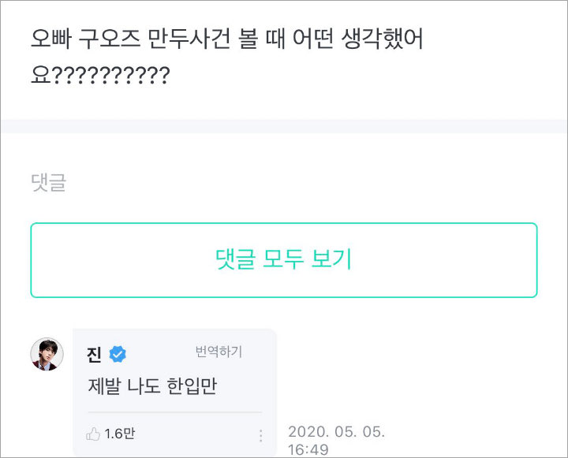Click the thin separator line inside comment bubble

(174, 411)
